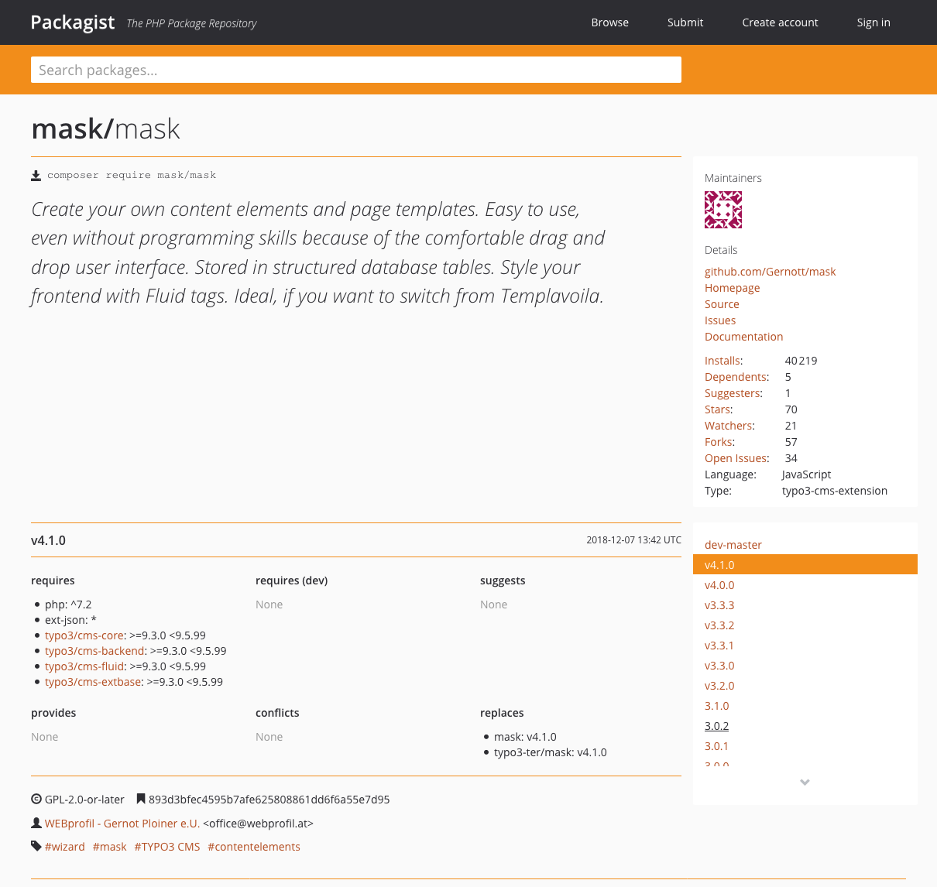937x887 pixels.
Task: Open the typo3/cms-backend requirement link
Action: click(x=94, y=651)
